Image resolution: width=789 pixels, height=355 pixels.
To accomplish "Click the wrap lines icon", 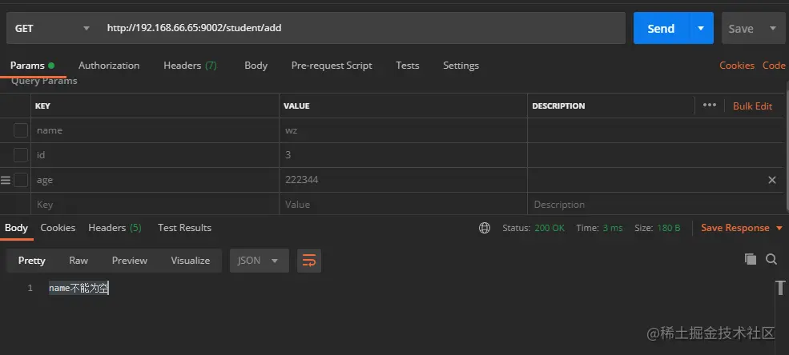I will pos(309,261).
